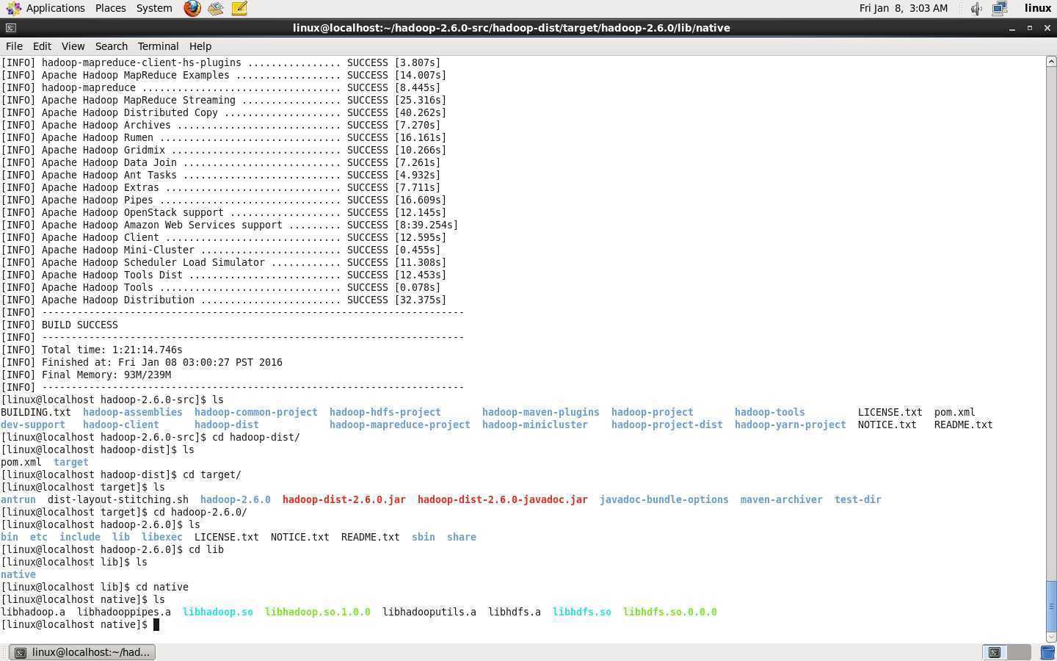This screenshot has width=1057, height=661.
Task: Open the note editor launcher icon
Action: (239, 8)
